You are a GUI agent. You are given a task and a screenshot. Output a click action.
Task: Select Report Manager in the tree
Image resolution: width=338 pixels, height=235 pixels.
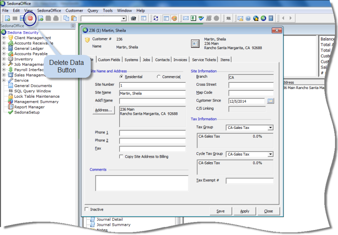pyautogui.click(x=29, y=107)
